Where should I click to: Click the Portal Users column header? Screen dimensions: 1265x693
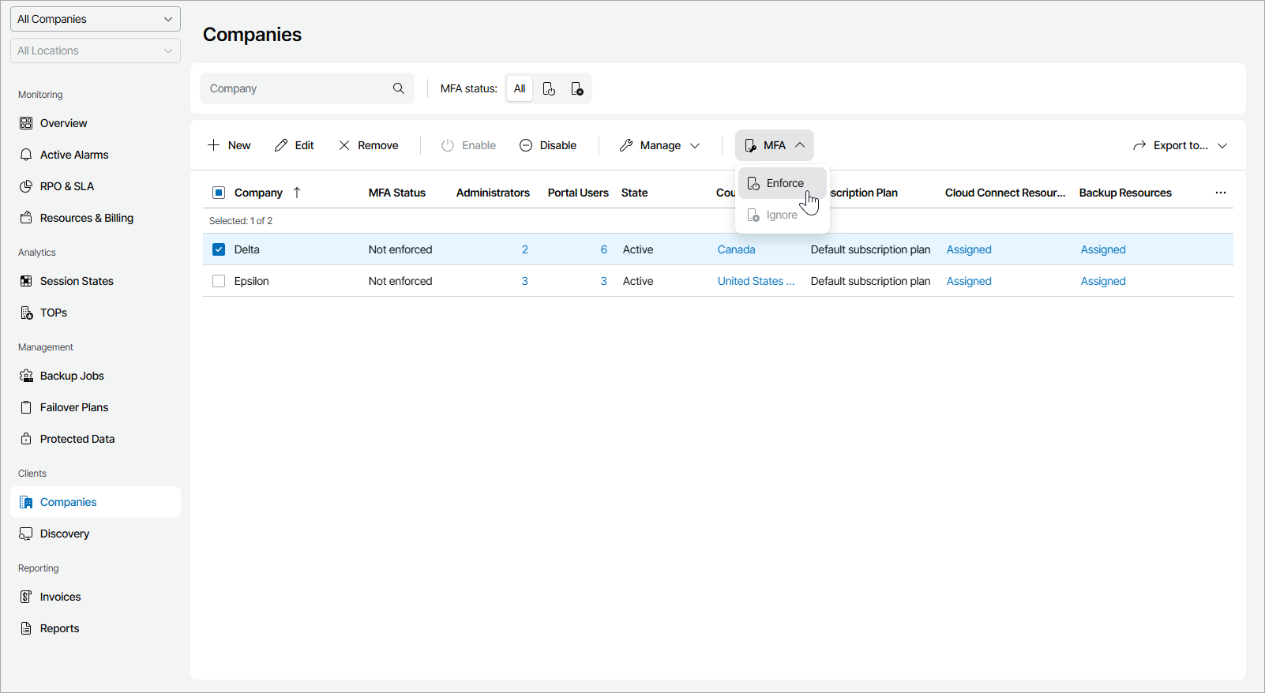tap(578, 193)
